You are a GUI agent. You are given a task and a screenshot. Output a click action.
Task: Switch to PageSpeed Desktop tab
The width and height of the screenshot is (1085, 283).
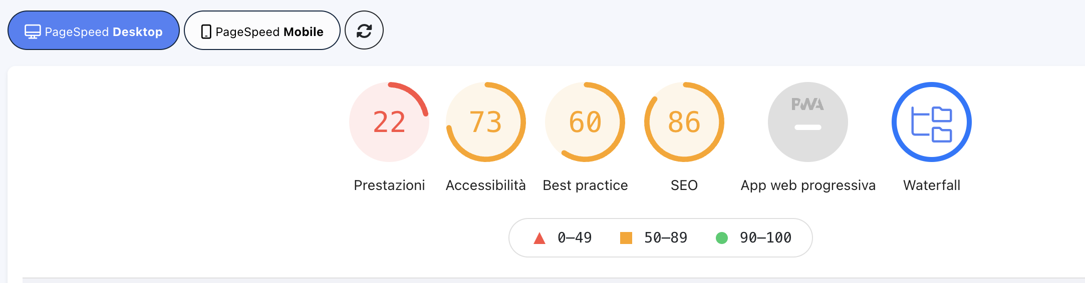tap(94, 30)
